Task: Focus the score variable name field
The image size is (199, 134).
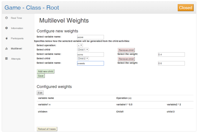Action: pos(91,37)
